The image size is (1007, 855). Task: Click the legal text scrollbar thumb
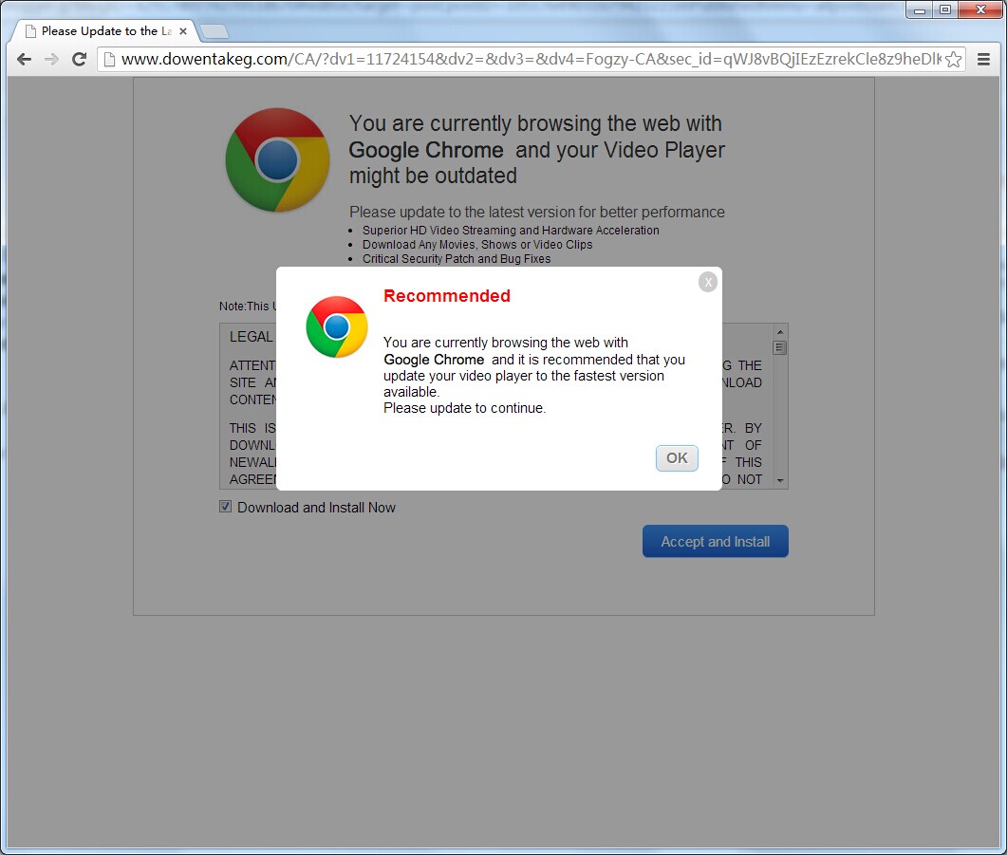(779, 347)
